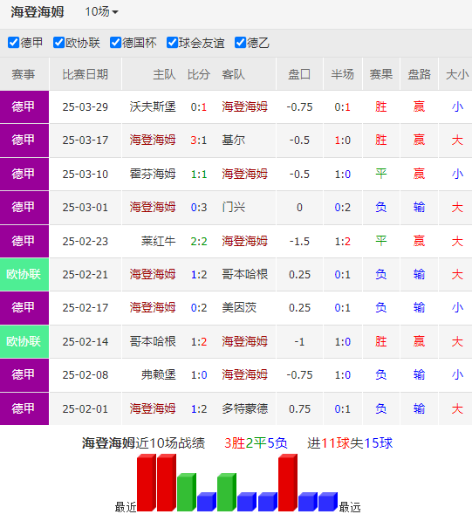The width and height of the screenshot is (472, 521).
Task: Toggle the 德乙 league checkbox
Action: pyautogui.click(x=240, y=43)
